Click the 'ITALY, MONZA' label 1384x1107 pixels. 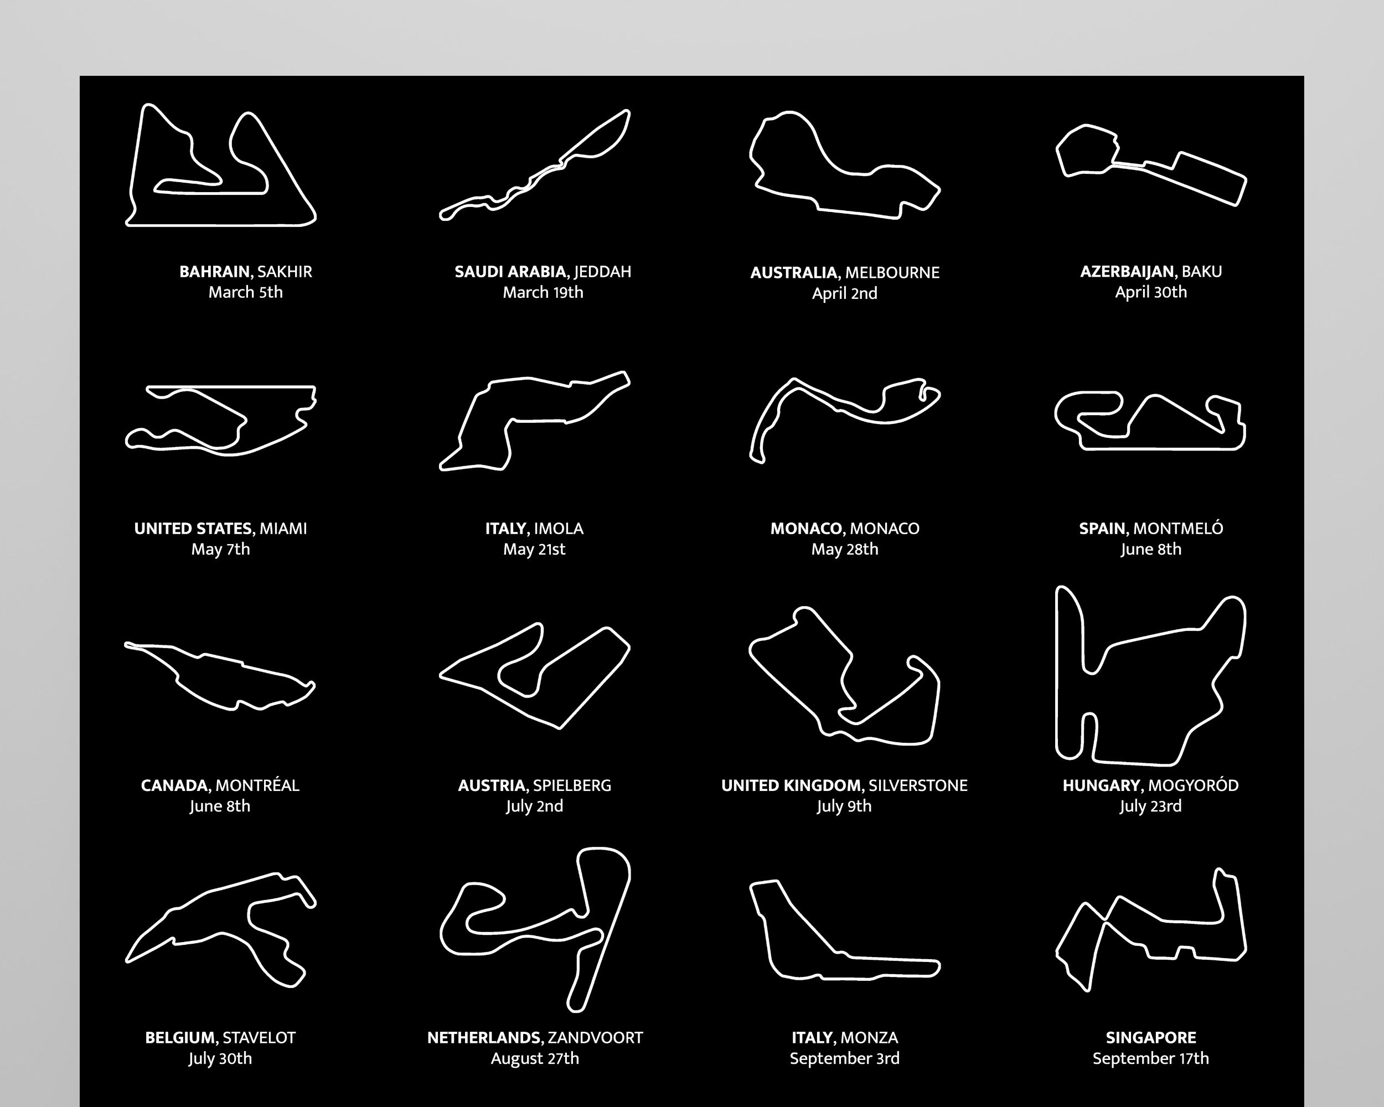tap(845, 1038)
